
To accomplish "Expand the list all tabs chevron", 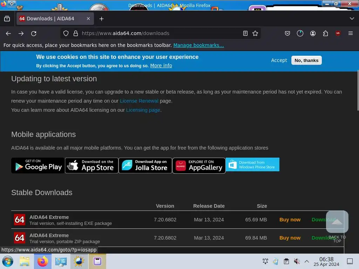I will tap(352, 19).
